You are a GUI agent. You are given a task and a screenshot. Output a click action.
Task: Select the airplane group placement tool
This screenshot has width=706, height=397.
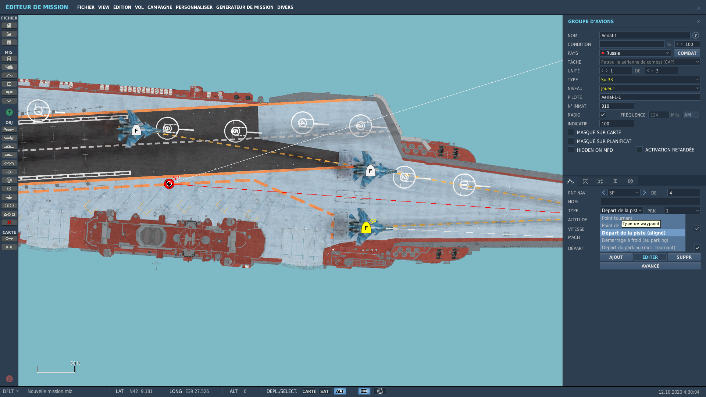(x=9, y=129)
